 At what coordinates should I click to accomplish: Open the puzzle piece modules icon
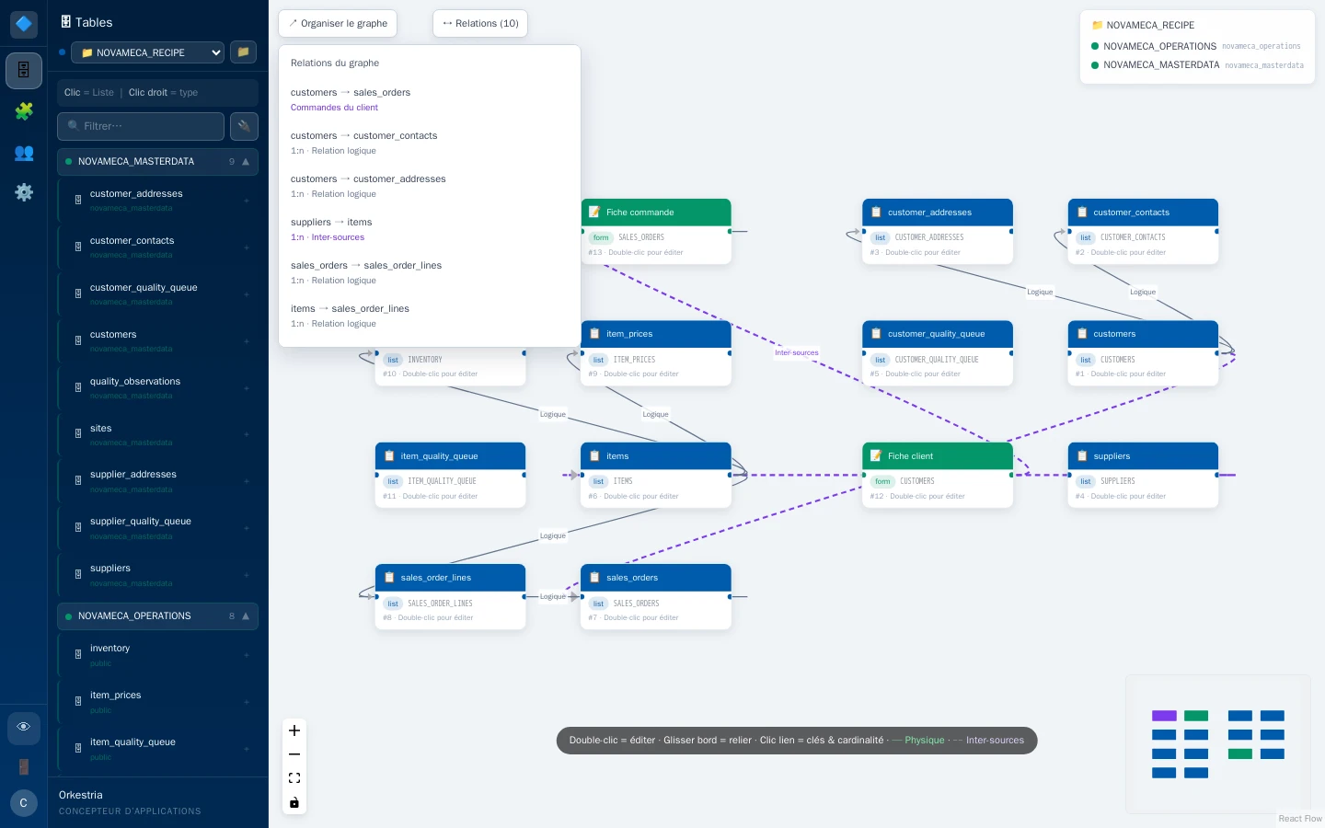(24, 111)
